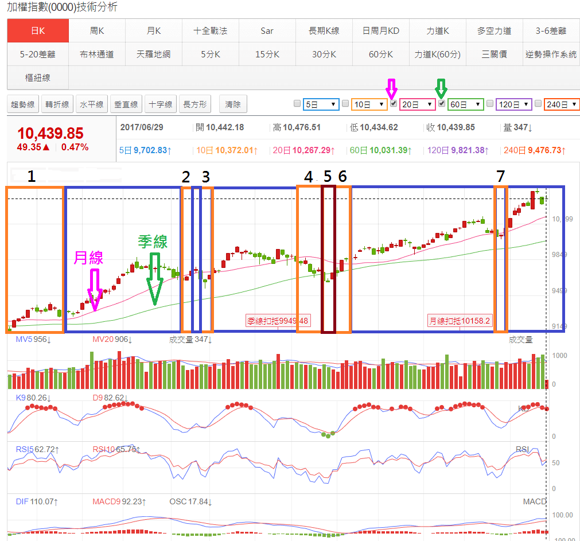Switch to the 周K weekly chart tab

[97, 31]
